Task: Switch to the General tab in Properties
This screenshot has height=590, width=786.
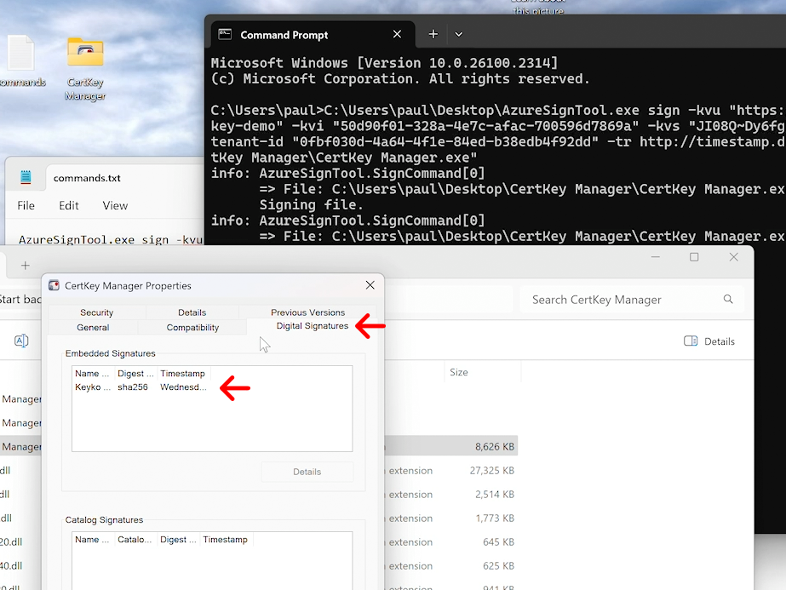Action: coord(94,327)
